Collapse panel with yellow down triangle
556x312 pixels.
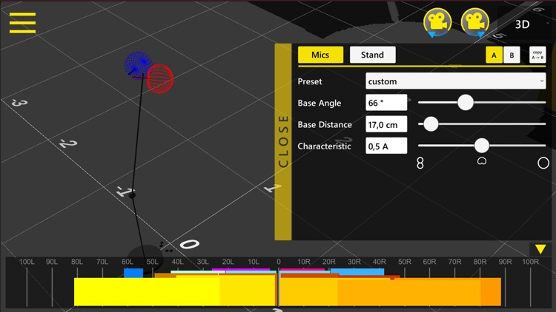[x=540, y=249]
